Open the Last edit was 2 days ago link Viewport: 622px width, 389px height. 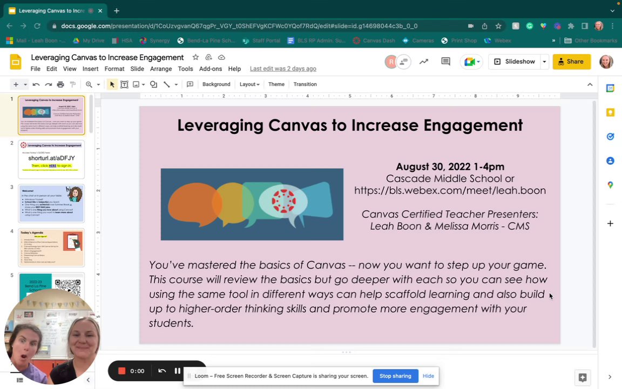[x=283, y=69]
